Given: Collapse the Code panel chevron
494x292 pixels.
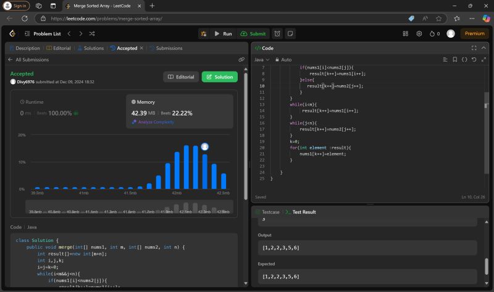Looking at the screenshot, I should pos(484,48).
